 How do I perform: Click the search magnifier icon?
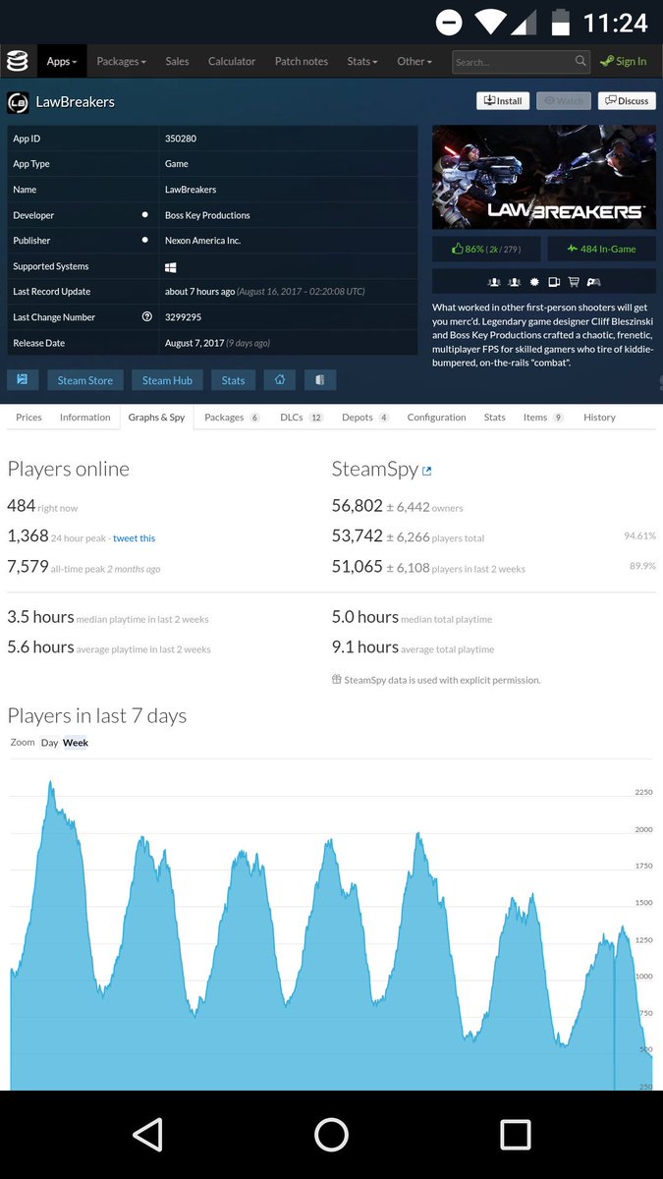580,61
